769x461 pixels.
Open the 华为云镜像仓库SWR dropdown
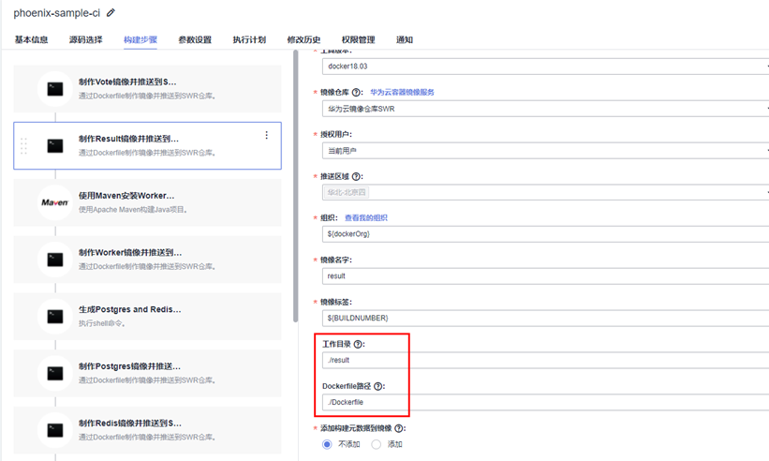pos(543,109)
